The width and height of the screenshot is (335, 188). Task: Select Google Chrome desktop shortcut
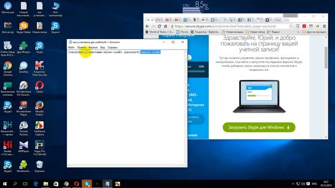(x=8, y=68)
